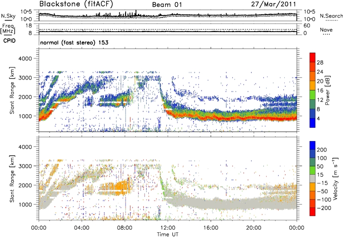Select the '18' frequency axis value
Image resolution: width=343 pixels, height=237 pixels.
[29, 26]
